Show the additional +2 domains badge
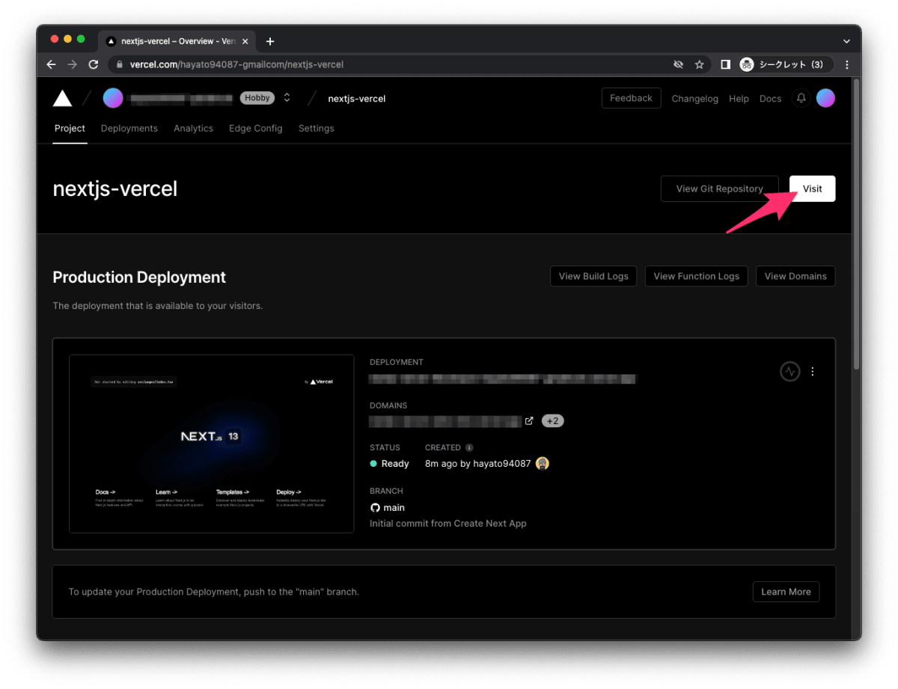898x689 pixels. pos(552,420)
